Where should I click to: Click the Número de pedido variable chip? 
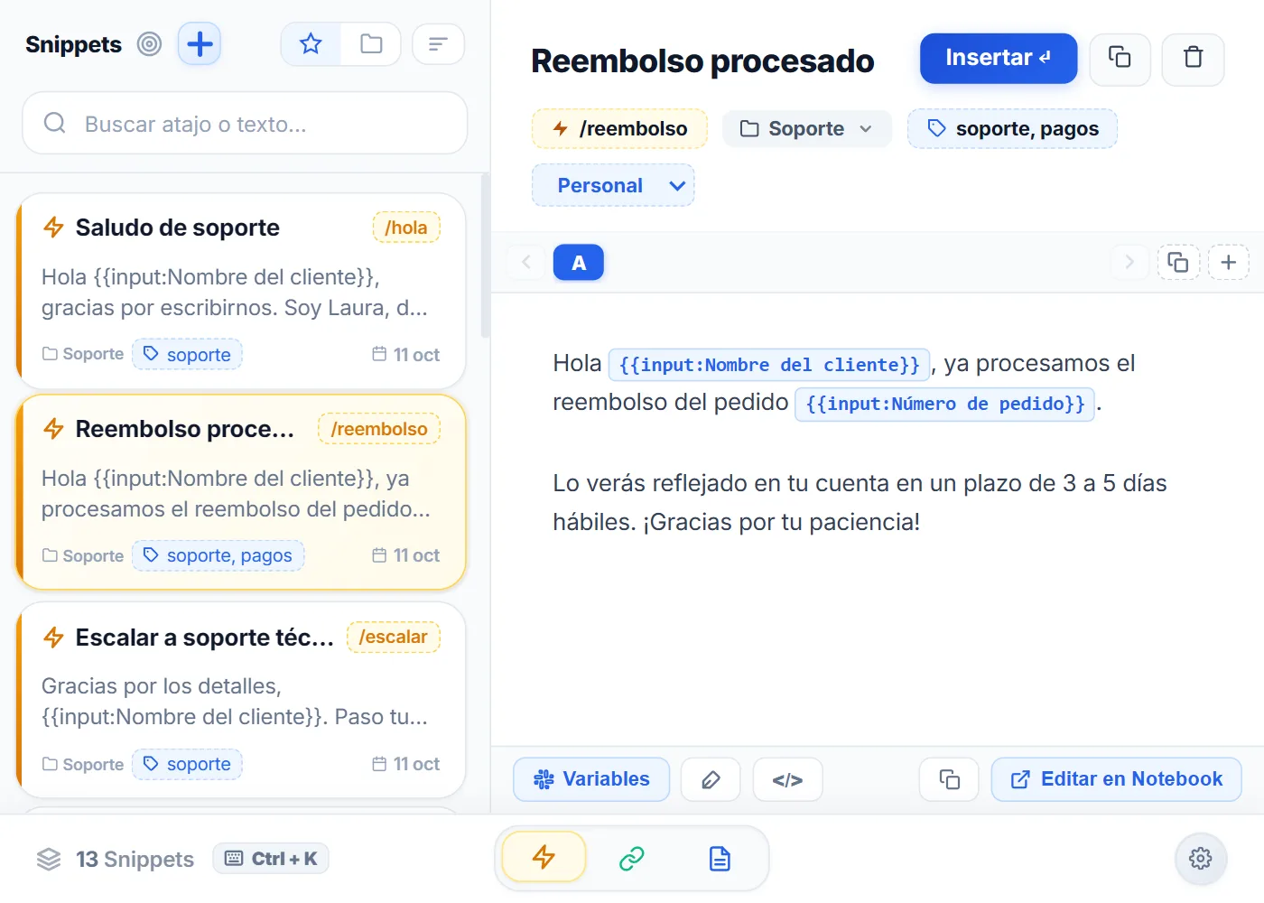944,404
